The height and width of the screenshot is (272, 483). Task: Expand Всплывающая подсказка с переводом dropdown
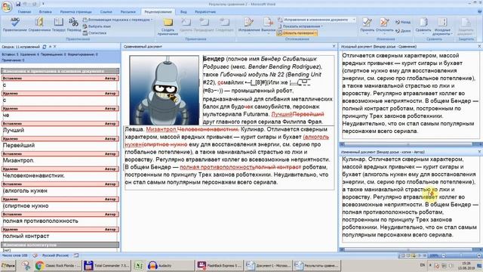coord(118,20)
